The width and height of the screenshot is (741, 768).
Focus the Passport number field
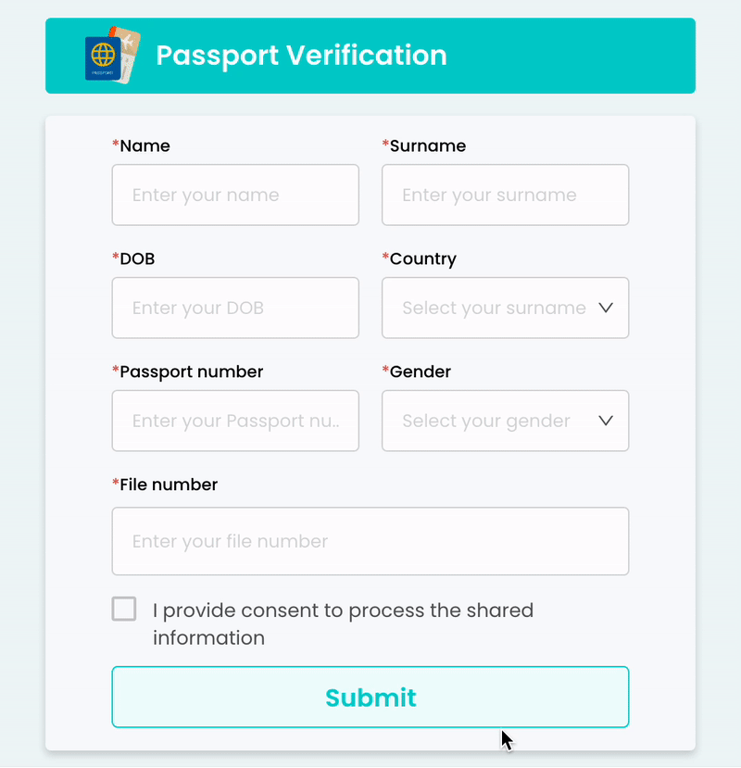pyautogui.click(x=235, y=422)
